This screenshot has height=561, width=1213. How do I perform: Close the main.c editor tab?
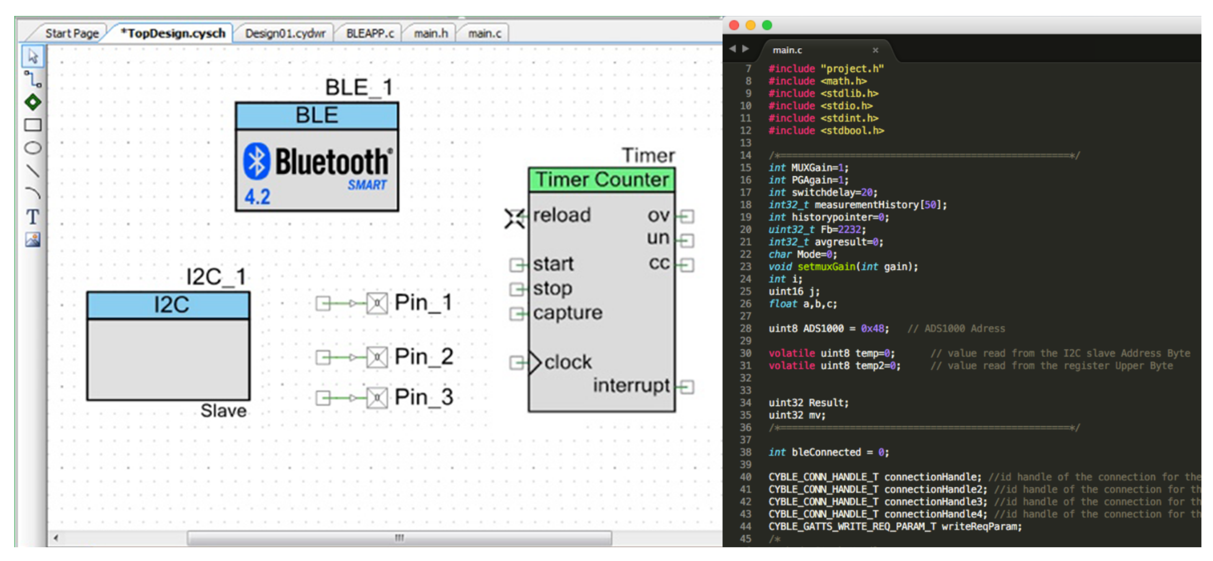coord(875,50)
